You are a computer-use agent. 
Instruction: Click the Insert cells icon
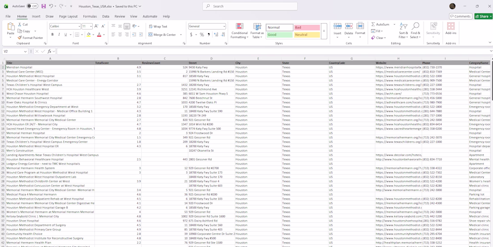point(337,26)
